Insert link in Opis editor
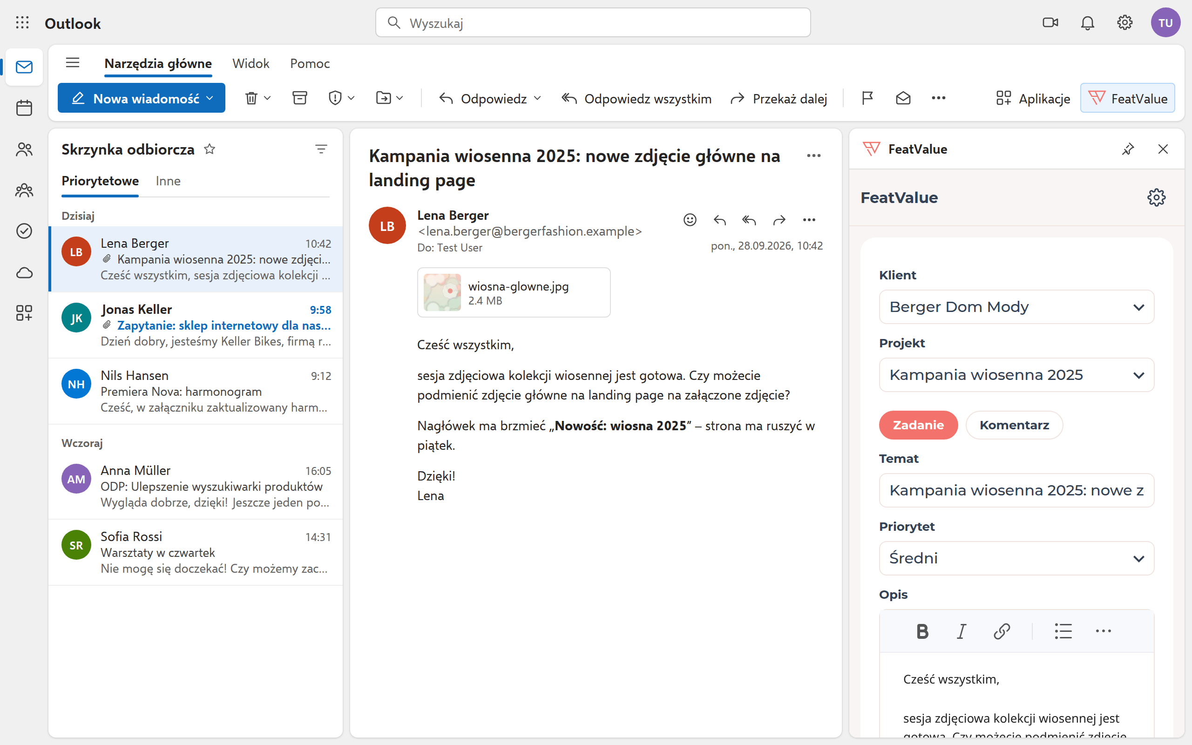1192x745 pixels. pos(1002,631)
